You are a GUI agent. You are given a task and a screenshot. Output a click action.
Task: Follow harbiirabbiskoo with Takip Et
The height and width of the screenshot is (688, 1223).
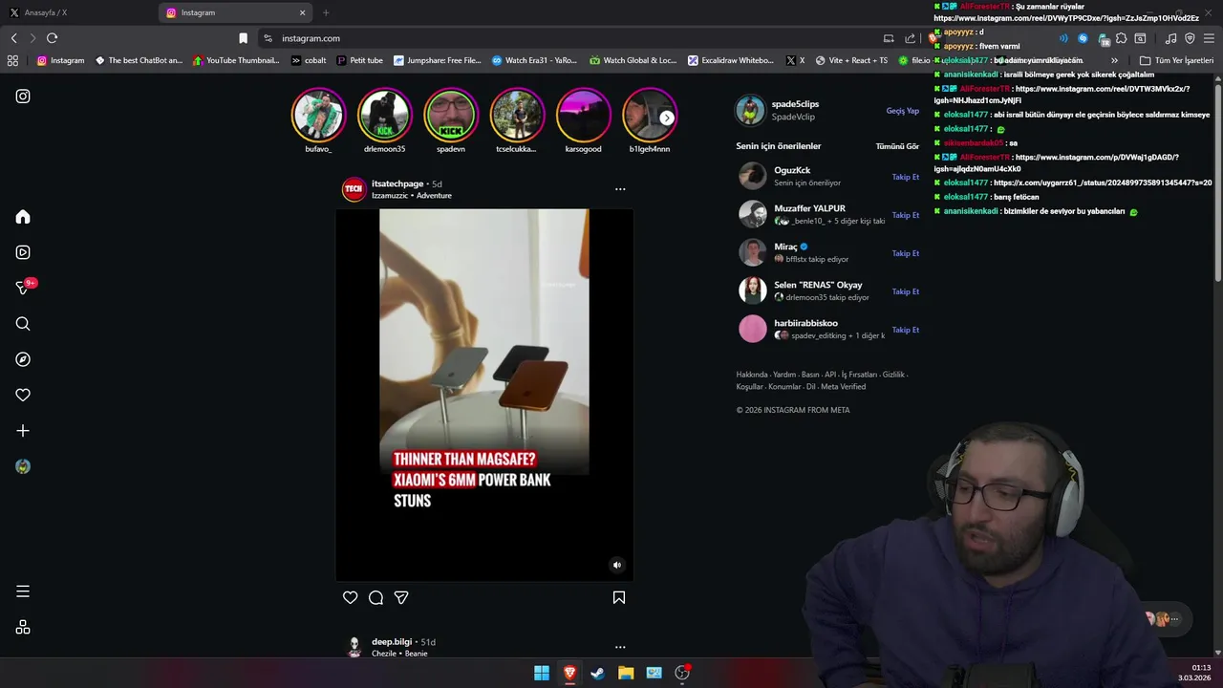pyautogui.click(x=906, y=330)
